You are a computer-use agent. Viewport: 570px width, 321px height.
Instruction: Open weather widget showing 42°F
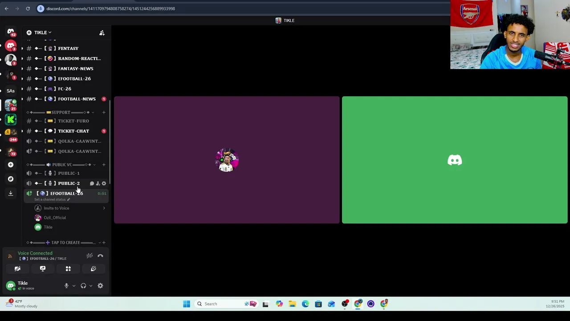pyautogui.click(x=21, y=304)
